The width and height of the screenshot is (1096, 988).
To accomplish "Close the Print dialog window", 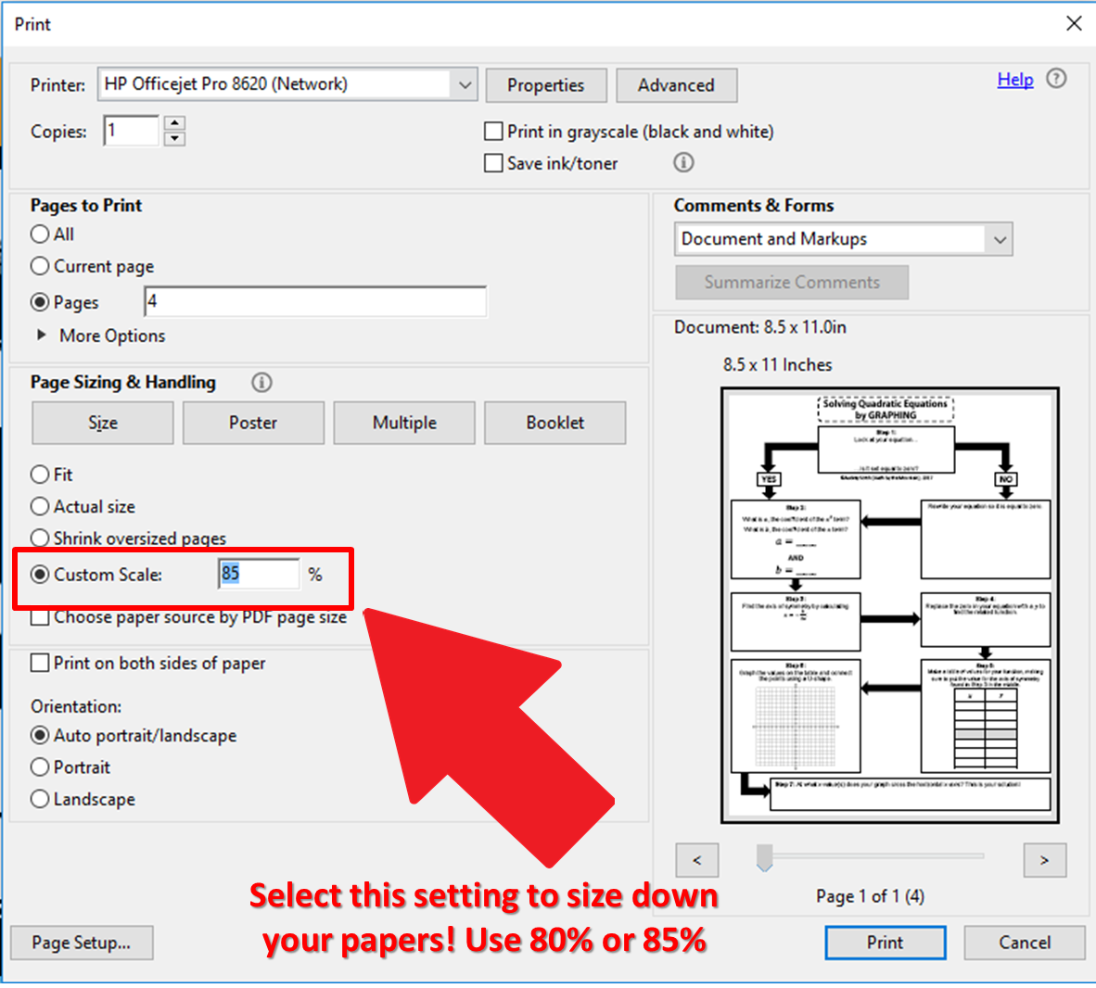I will pyautogui.click(x=1074, y=23).
